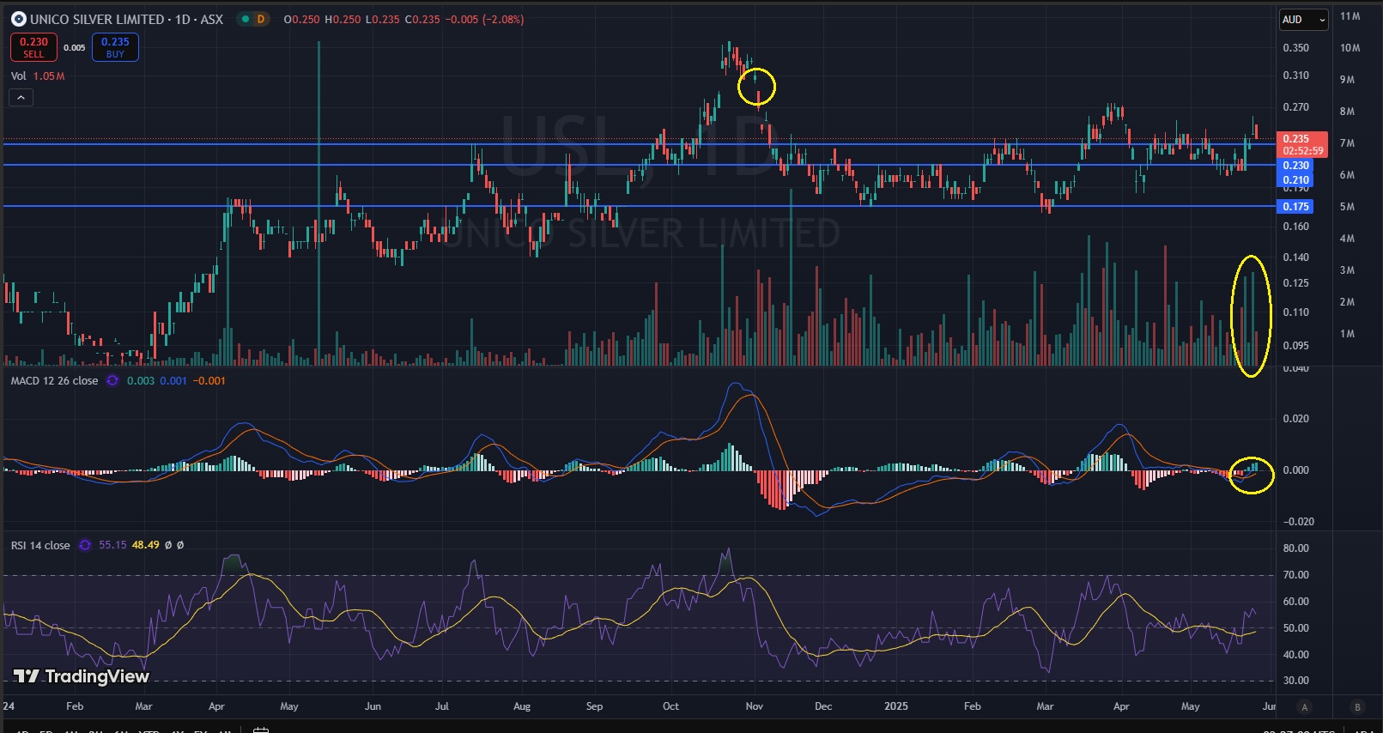
Task: Click the green market status dot
Action: pyautogui.click(x=246, y=19)
